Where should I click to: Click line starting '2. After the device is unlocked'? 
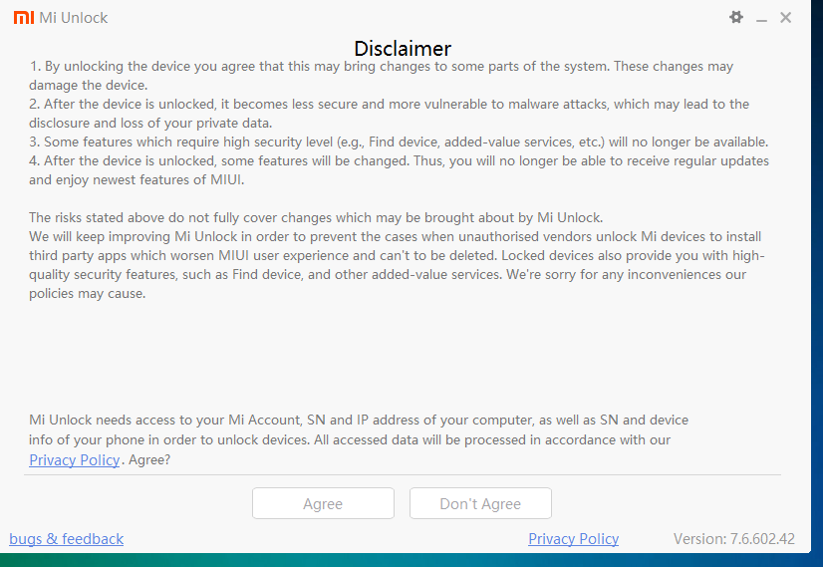point(389,104)
